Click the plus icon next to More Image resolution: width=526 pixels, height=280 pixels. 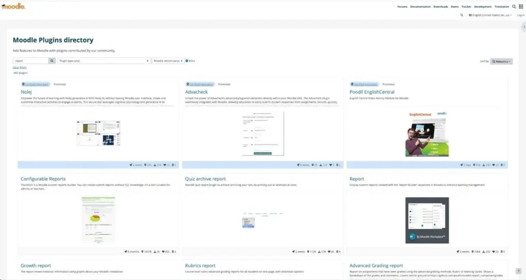click(x=187, y=61)
